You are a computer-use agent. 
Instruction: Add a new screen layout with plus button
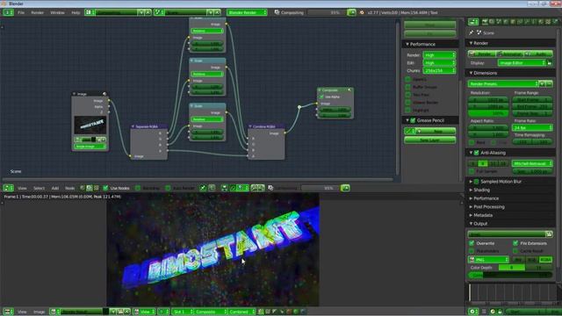coord(141,12)
